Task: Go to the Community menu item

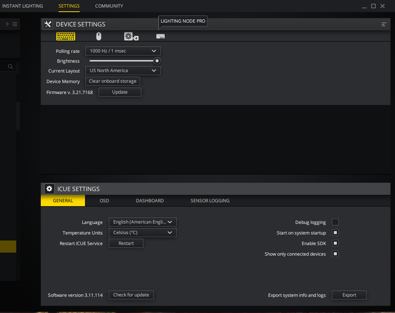Action: coord(109,6)
